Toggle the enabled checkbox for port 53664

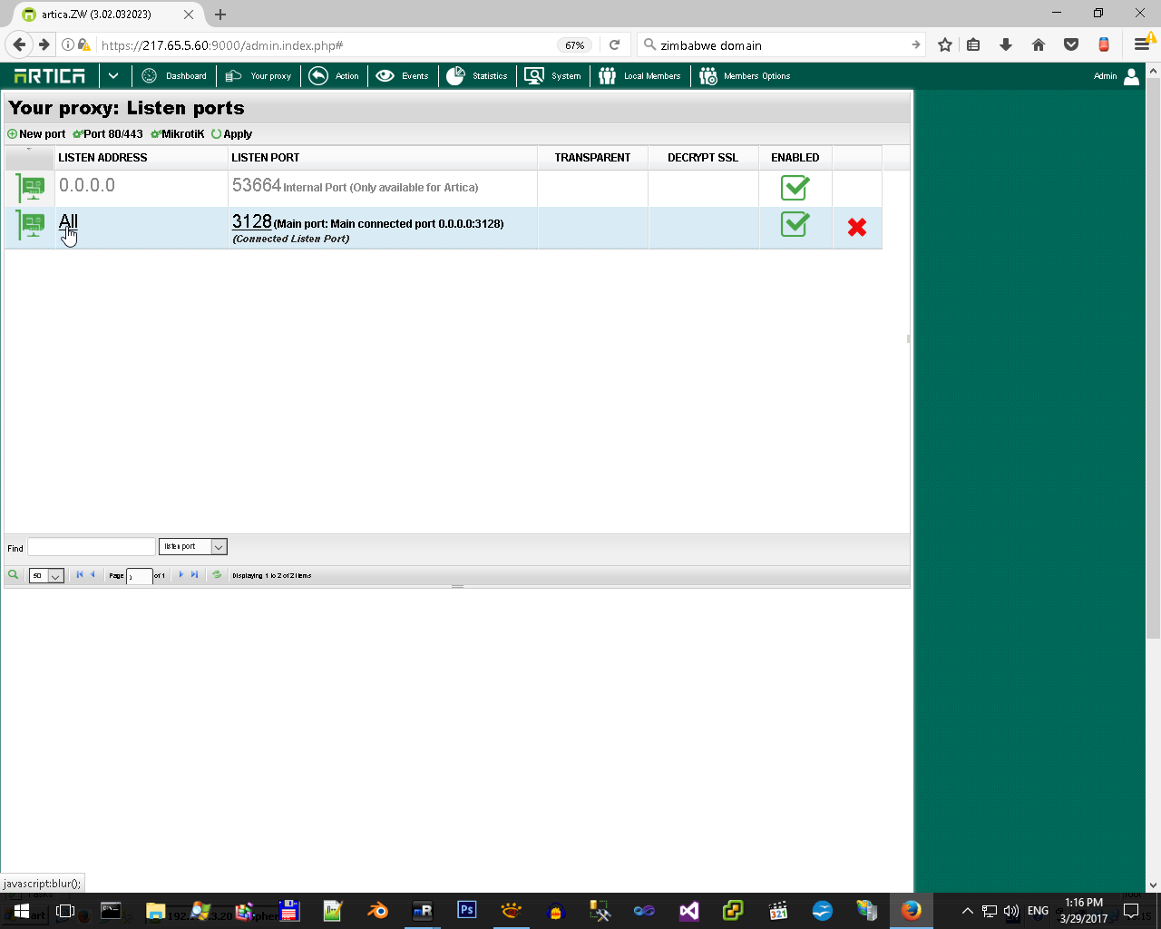(x=795, y=188)
